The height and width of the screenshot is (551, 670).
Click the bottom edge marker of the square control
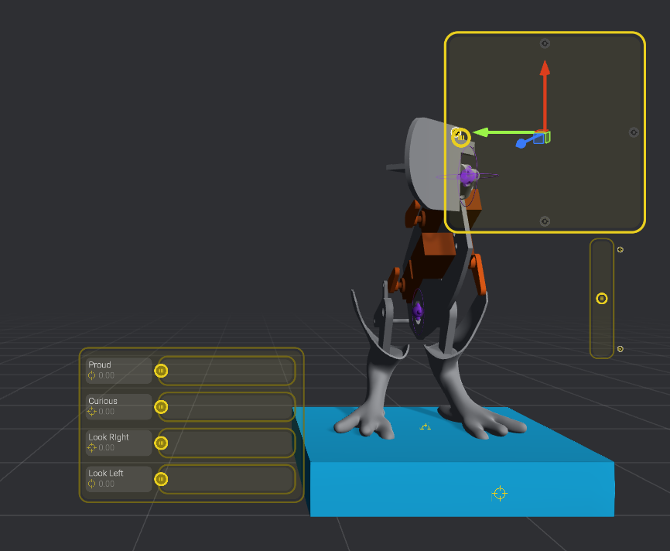pyautogui.click(x=545, y=221)
